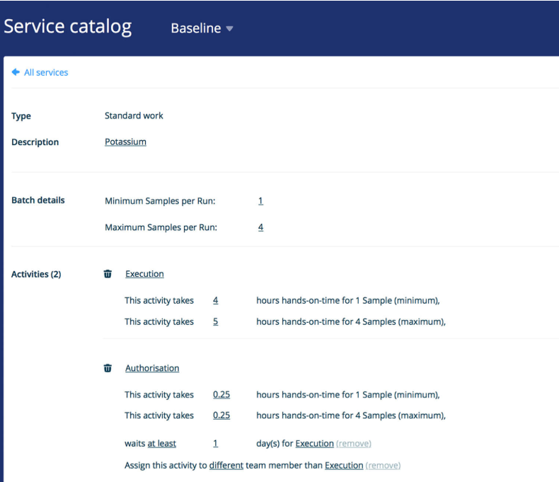Change Execution minimum hours value 4
The height and width of the screenshot is (482, 559).
pos(215,300)
